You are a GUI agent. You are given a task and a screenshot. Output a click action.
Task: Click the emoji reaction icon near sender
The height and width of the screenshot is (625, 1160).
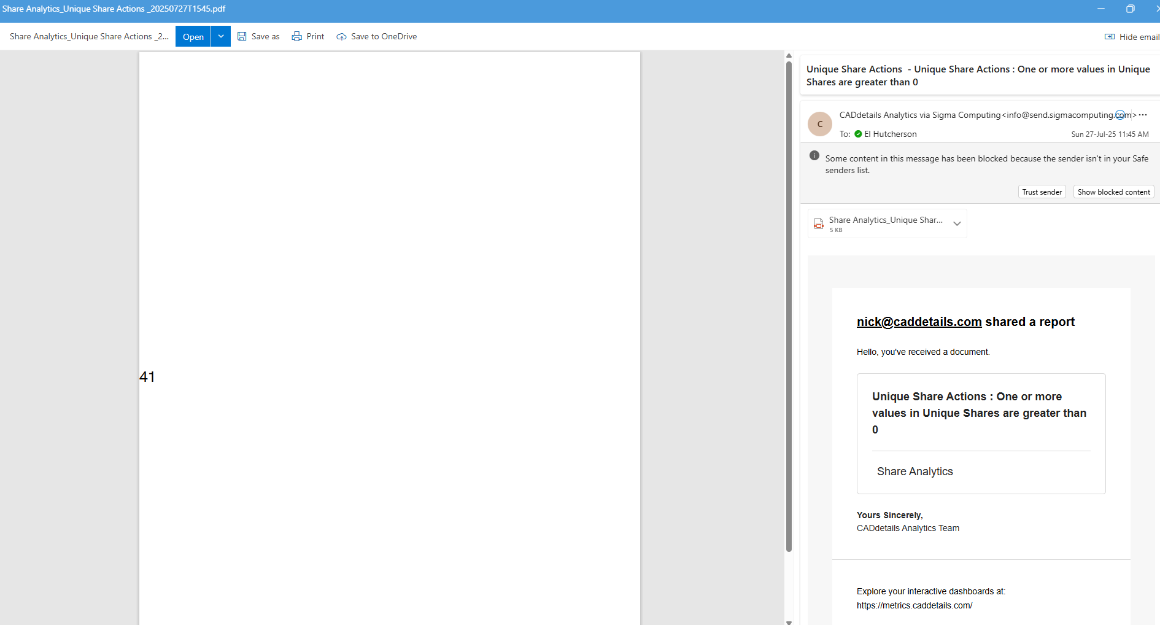(x=1121, y=115)
